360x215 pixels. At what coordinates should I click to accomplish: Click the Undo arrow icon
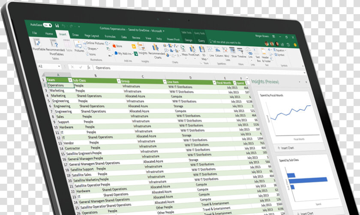tap(63, 26)
